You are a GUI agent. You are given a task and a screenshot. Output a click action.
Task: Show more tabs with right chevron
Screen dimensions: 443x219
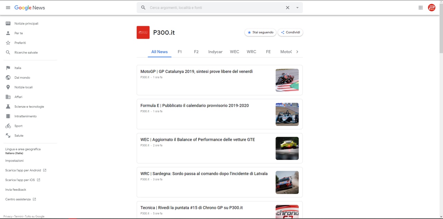click(297, 52)
